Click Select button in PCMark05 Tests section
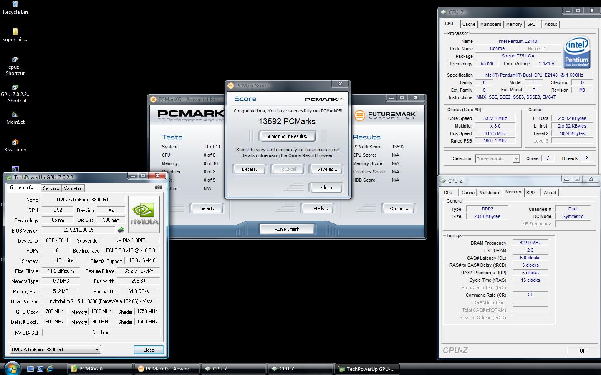 pos(208,208)
